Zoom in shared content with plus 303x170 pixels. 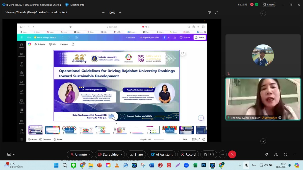click(120, 12)
